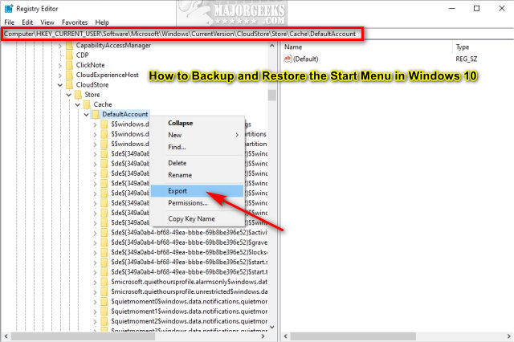Collapse the Cache key

click(78, 105)
